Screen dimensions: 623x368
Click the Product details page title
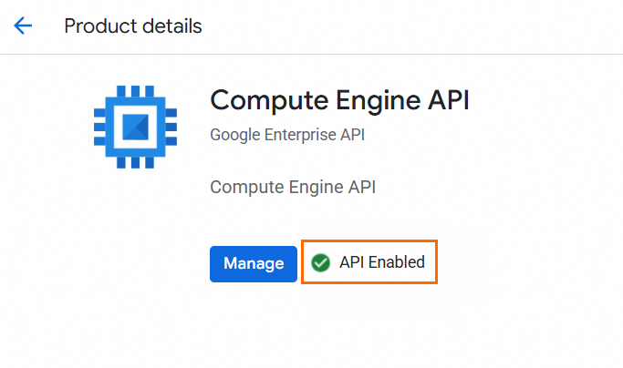132,26
